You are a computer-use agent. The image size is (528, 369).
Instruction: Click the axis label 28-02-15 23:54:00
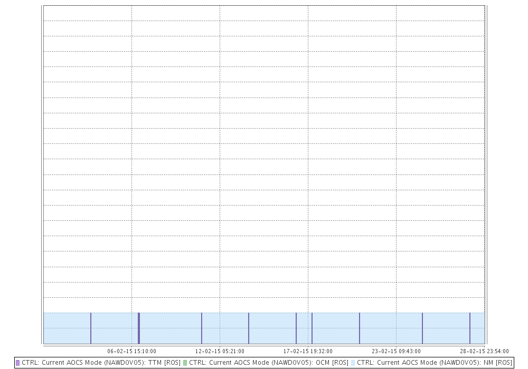pyautogui.click(x=484, y=351)
